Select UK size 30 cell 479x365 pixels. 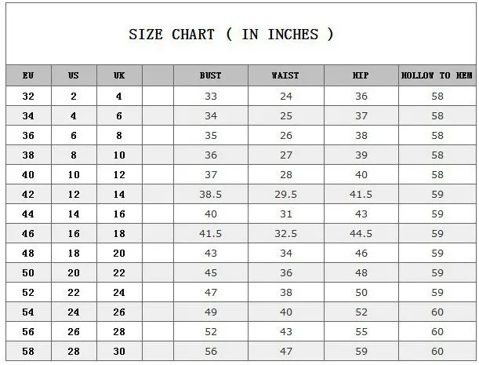click(x=119, y=351)
